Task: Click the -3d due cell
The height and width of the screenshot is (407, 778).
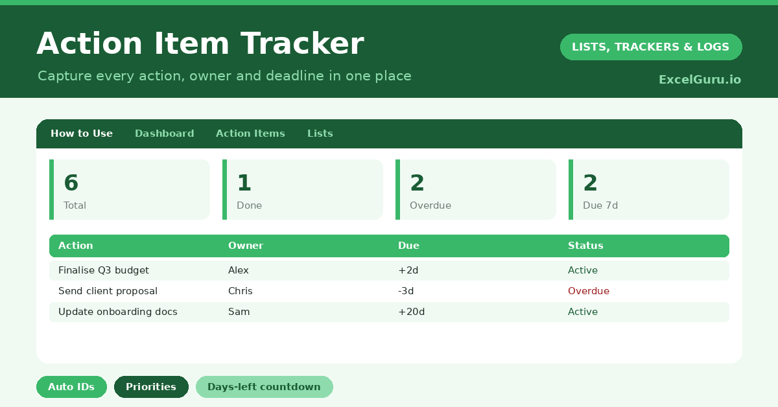Action: [x=406, y=291]
